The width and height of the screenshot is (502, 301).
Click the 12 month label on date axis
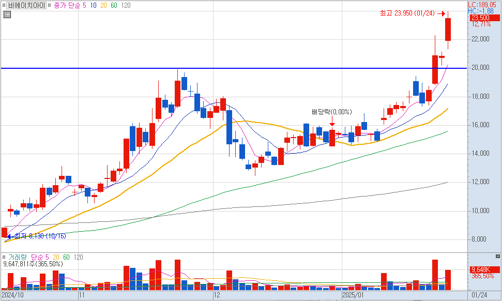pyautogui.click(x=217, y=295)
